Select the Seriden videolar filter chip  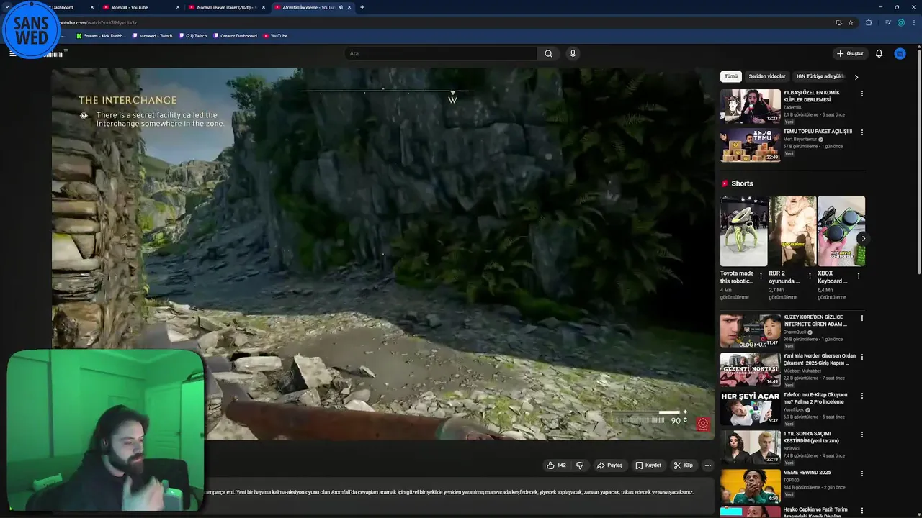click(x=767, y=76)
